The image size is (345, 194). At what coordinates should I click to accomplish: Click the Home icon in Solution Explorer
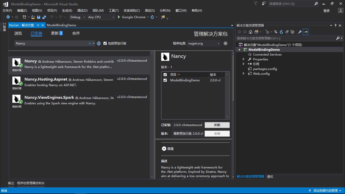coord(251,32)
